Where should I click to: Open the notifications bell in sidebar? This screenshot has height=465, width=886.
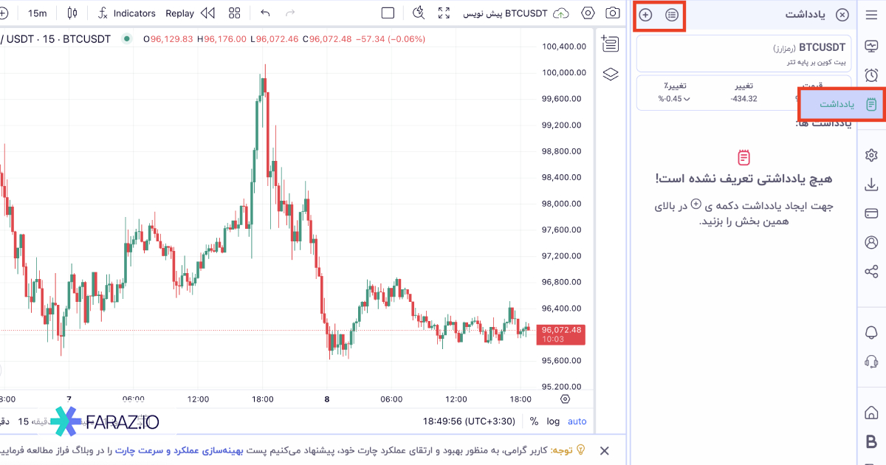click(x=871, y=332)
